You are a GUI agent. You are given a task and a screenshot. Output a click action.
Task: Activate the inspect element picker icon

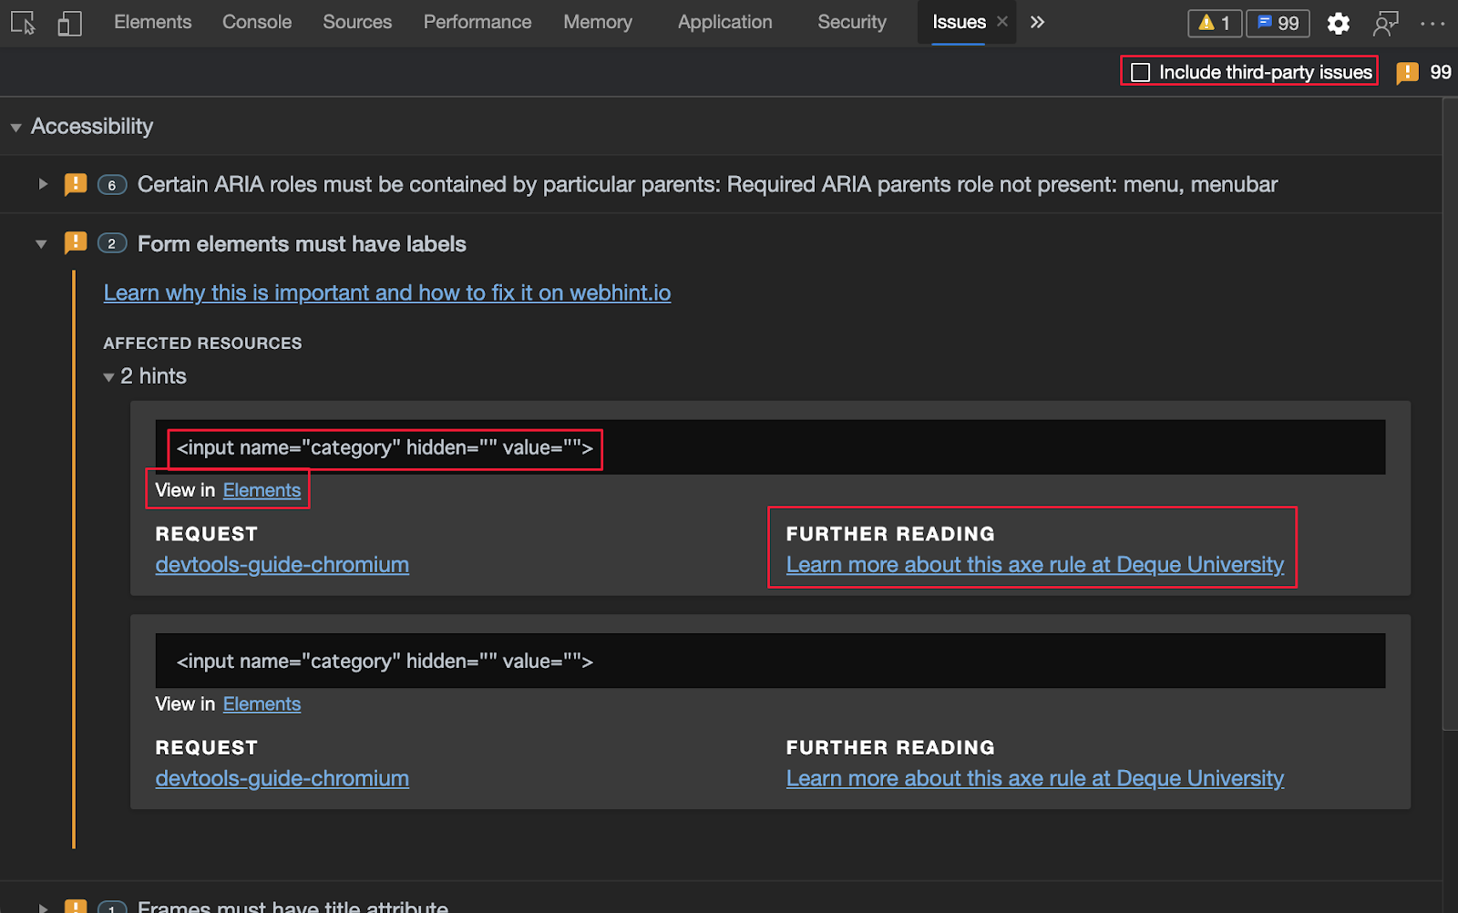click(x=23, y=23)
